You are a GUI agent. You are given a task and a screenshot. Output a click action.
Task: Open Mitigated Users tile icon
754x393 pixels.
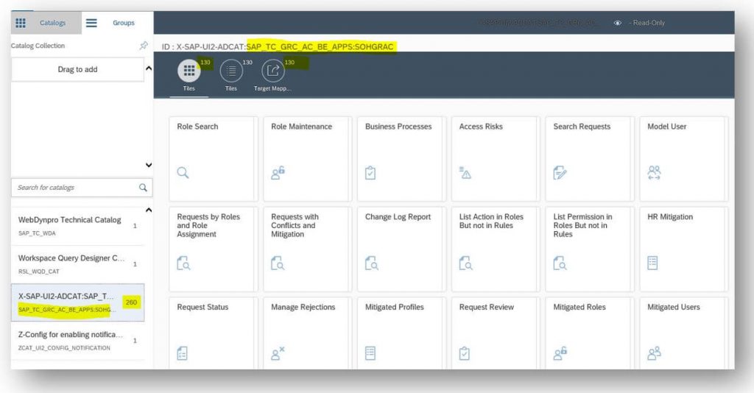[654, 353]
